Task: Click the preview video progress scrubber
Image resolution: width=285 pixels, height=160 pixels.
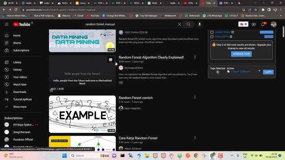Action: (52, 90)
